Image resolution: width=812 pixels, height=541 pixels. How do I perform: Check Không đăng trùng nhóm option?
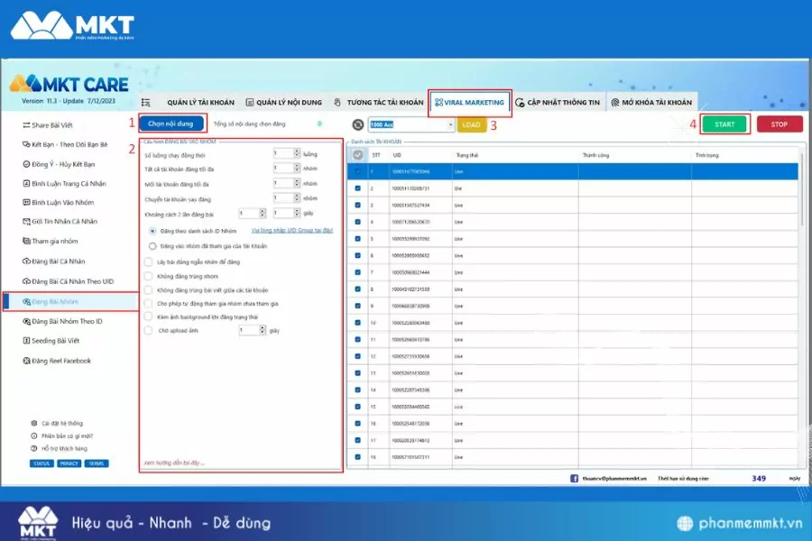click(x=149, y=276)
